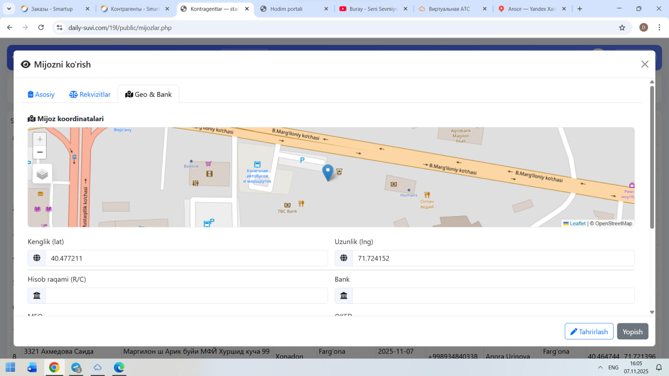This screenshot has width=669, height=376.
Task: Open the taskbar clock and date
Action: click(x=636, y=367)
